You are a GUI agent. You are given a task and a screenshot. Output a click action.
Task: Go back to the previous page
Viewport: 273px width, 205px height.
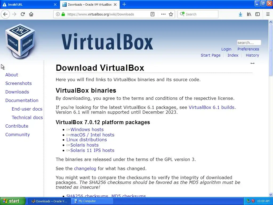pyautogui.click(x=5, y=14)
